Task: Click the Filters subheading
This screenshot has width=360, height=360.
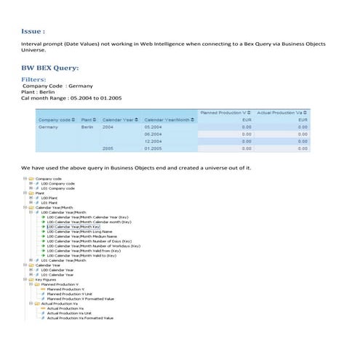Action: pos(33,79)
